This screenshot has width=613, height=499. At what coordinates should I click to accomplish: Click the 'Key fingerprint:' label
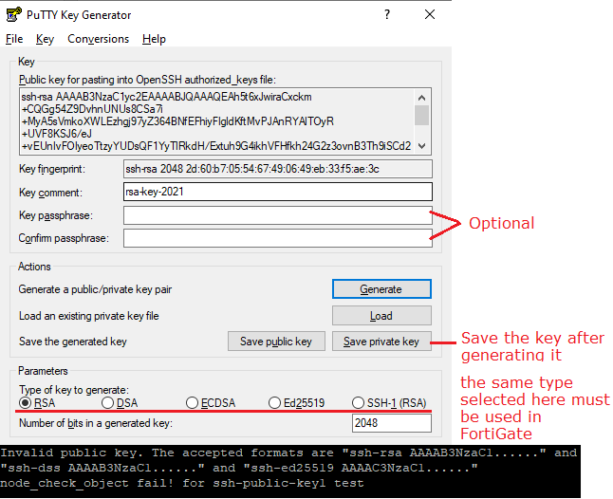tap(52, 169)
